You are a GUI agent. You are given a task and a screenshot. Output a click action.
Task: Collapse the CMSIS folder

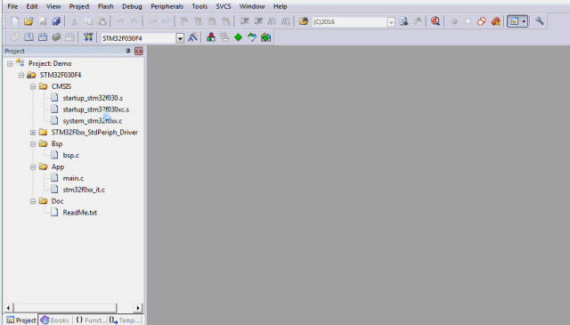[x=33, y=86]
